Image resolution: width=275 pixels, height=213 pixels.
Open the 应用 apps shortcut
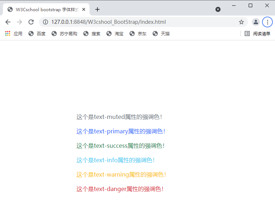pos(14,34)
